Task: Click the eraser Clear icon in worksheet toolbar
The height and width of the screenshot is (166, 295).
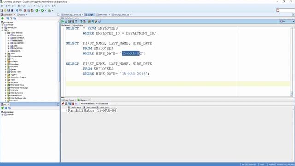Action: click(96, 22)
